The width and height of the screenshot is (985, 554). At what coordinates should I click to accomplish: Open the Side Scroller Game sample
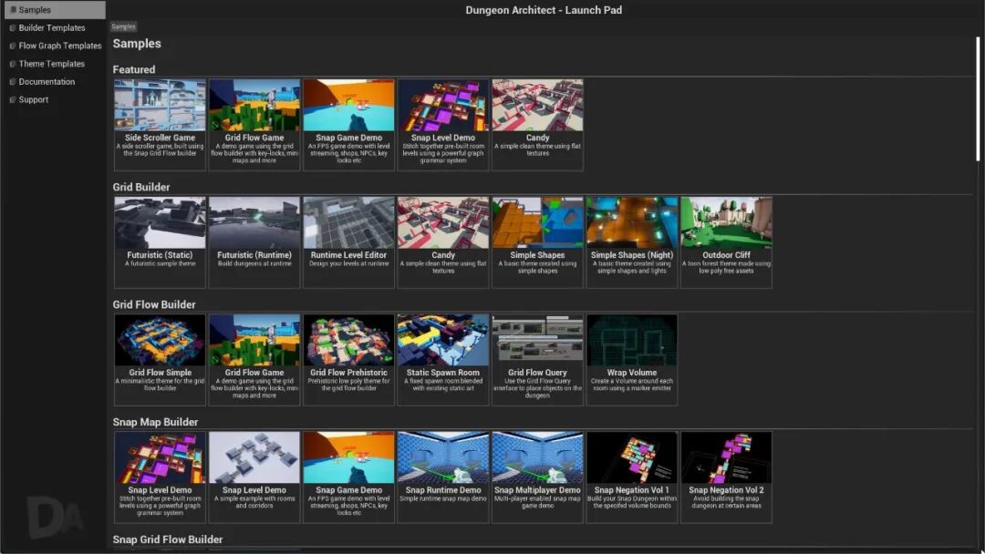tap(161, 124)
